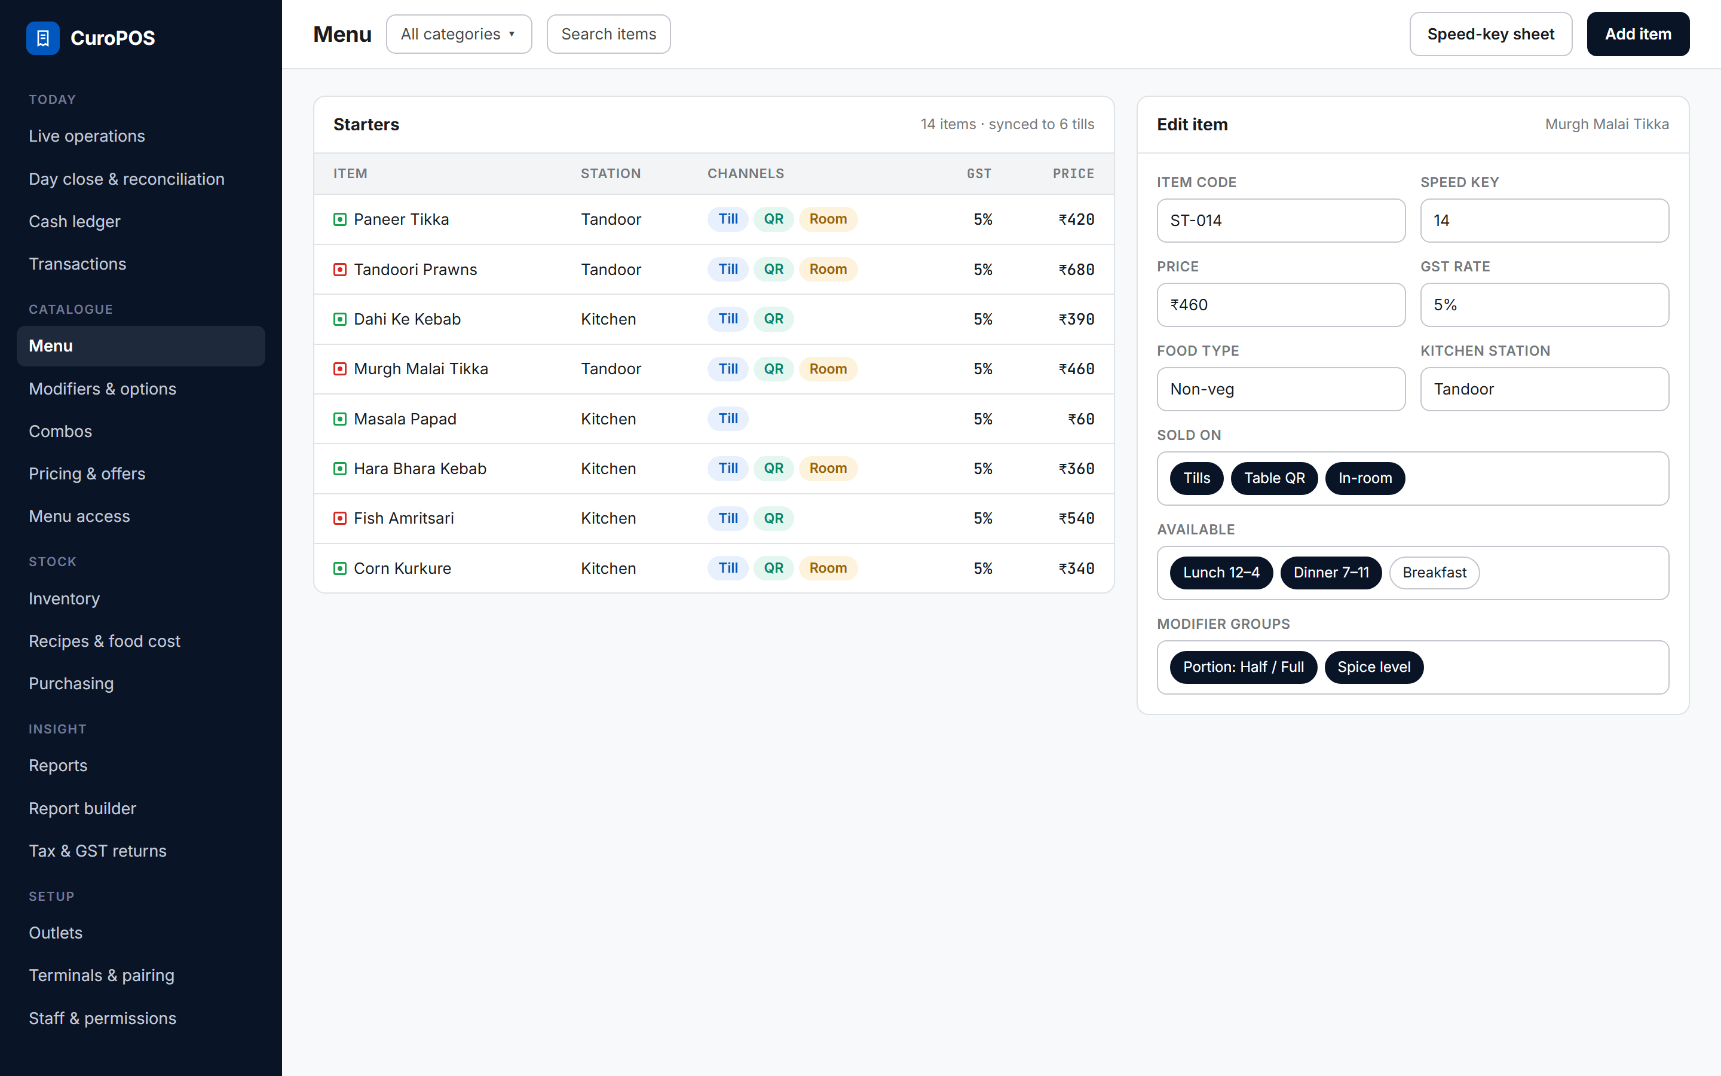
Task: Open the Speed-key sheet
Action: [1490, 34]
